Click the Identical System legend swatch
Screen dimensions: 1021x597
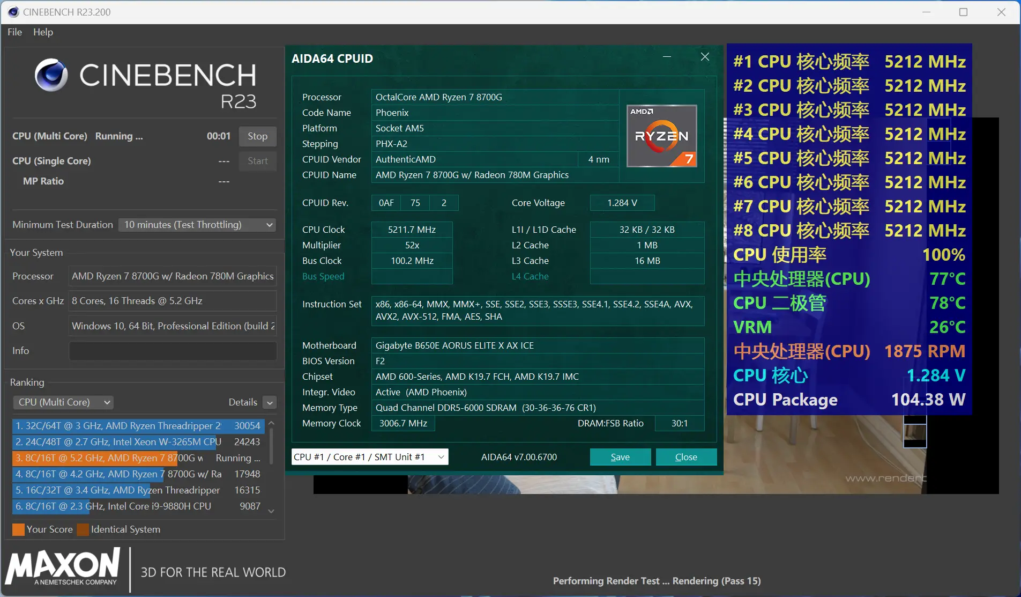pyautogui.click(x=83, y=530)
